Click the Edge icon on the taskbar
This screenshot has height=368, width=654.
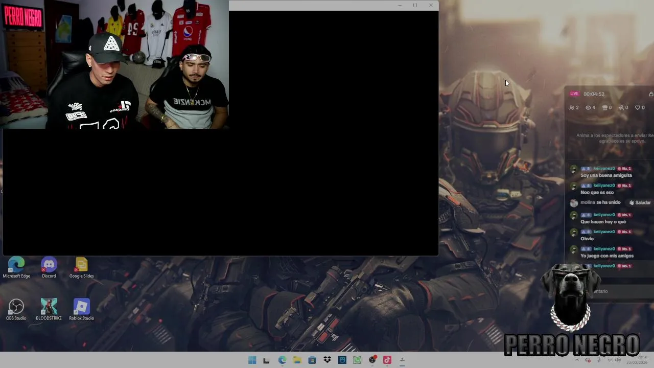(282, 360)
